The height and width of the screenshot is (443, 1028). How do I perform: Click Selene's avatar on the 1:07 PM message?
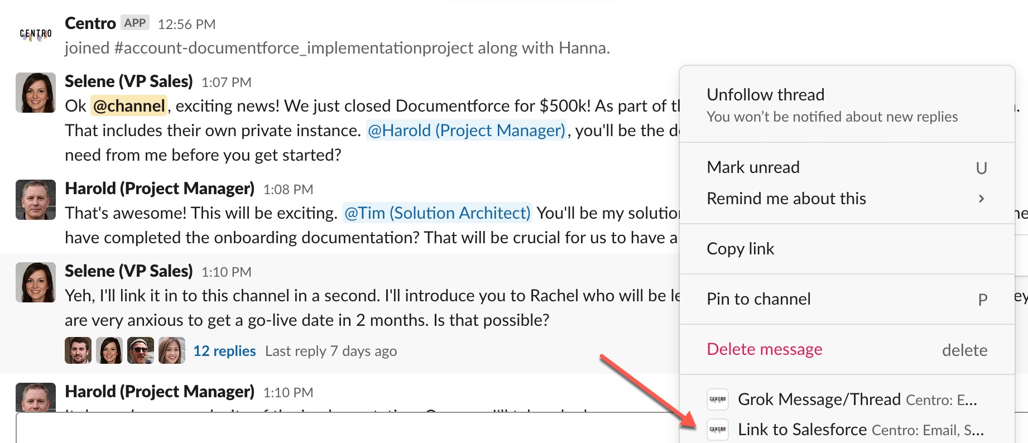(36, 93)
